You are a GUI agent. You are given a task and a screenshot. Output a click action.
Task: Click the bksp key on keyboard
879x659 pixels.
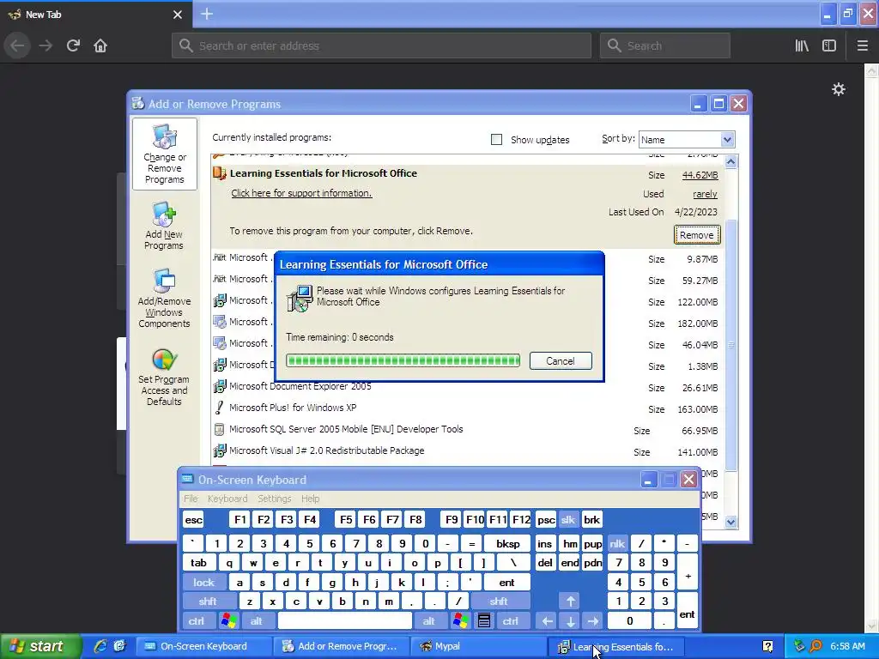[508, 543]
